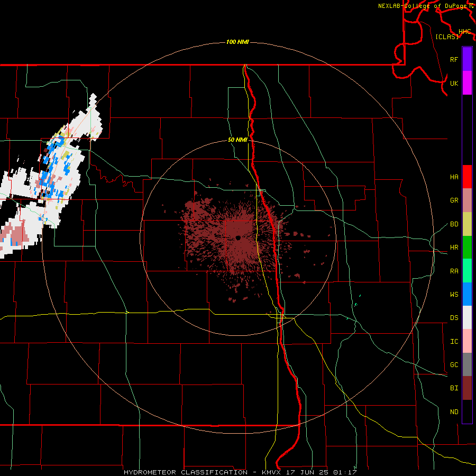Click the DS legend label

454,318
